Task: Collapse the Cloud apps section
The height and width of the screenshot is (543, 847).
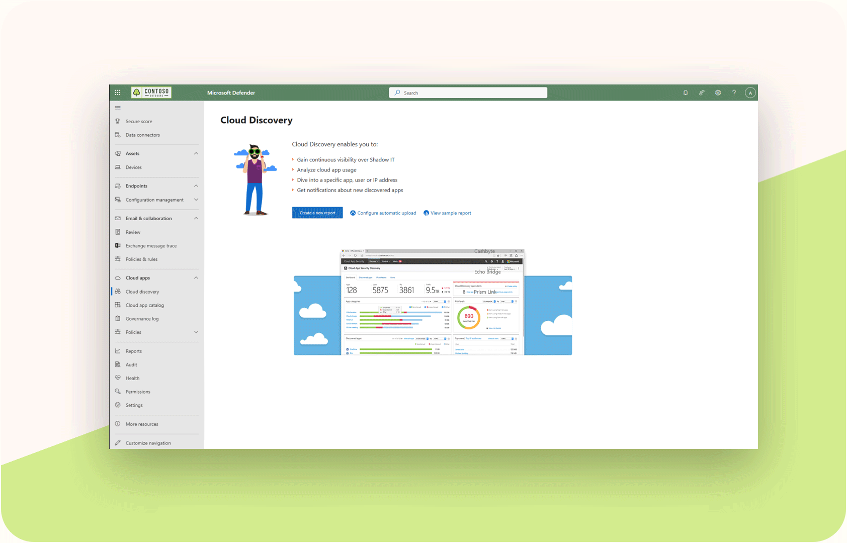Action: (x=196, y=278)
